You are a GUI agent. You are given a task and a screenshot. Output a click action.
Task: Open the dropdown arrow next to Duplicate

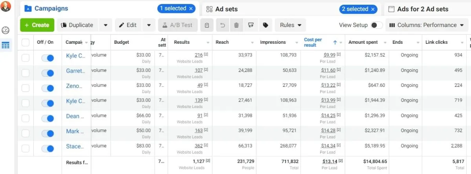pyautogui.click(x=106, y=25)
